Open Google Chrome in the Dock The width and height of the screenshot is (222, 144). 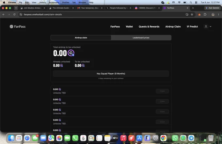163,138
